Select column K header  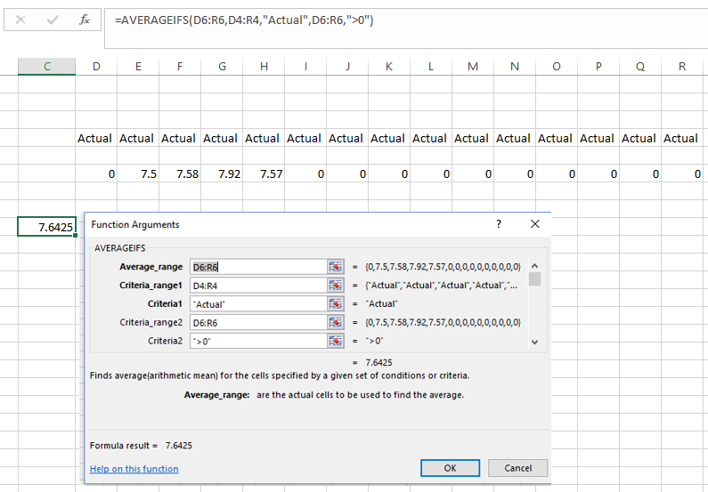click(389, 67)
